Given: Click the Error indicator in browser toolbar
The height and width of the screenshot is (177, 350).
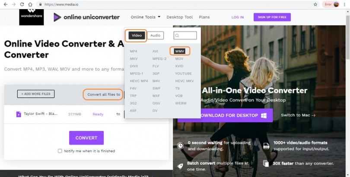Looking at the screenshot, I should (328, 4).
